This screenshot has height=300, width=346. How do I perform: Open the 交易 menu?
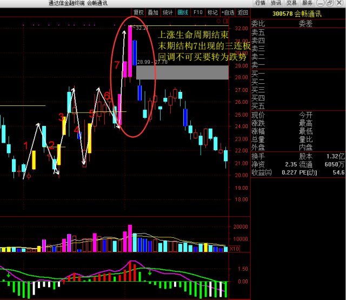(x=291, y=3)
